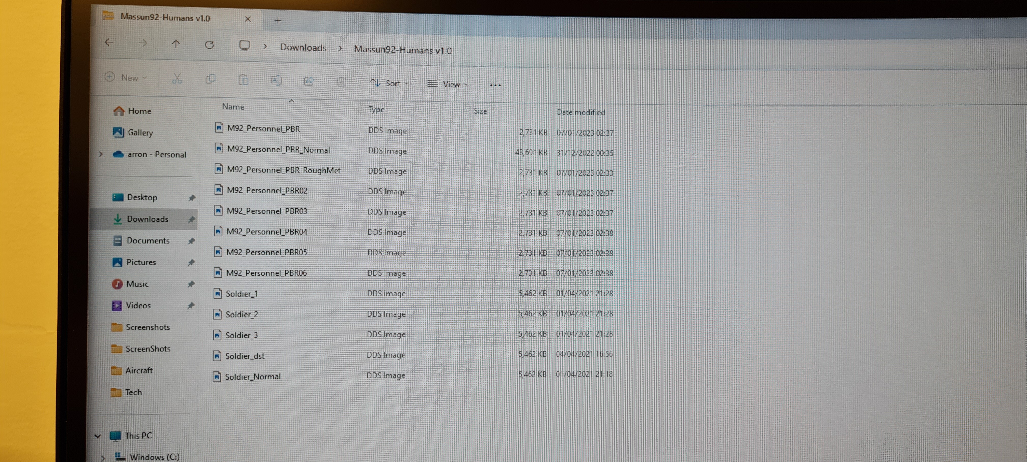Open the New dropdown menu
This screenshot has height=462, width=1027.
126,77
